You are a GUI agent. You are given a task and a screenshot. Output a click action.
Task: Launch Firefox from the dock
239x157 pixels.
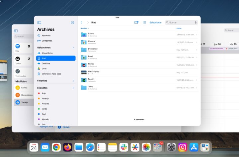point(67,147)
